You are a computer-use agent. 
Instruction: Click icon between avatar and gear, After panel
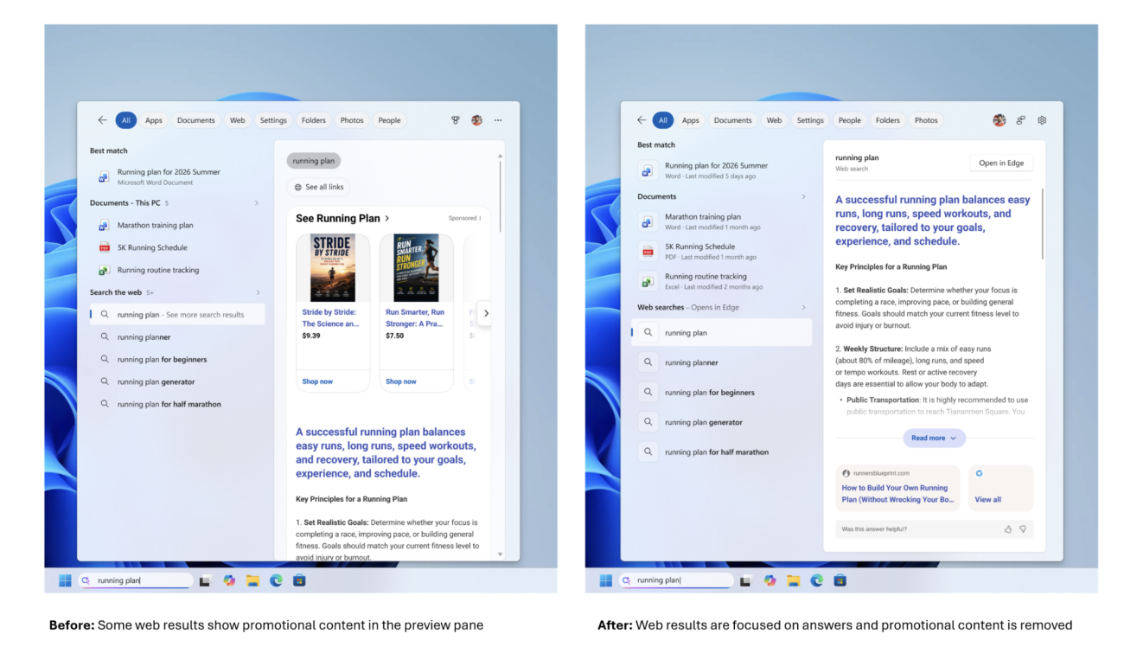click(x=1021, y=120)
